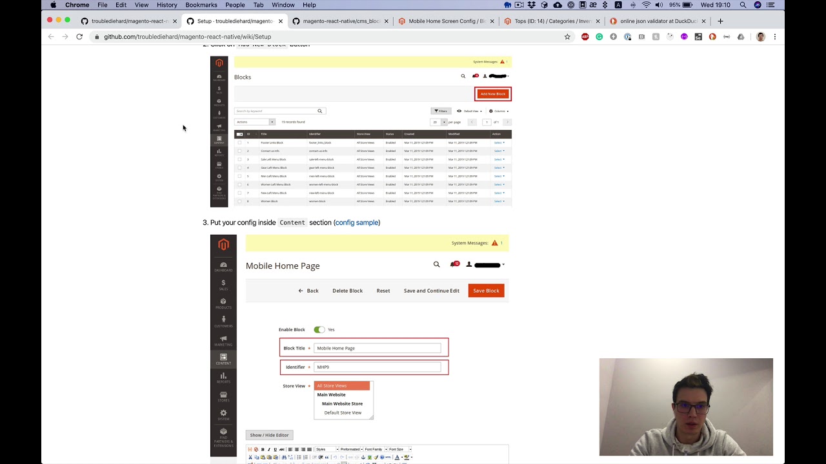The image size is (826, 464).
Task: Reload the page with Chrome's refresh icon
Action: 79,37
